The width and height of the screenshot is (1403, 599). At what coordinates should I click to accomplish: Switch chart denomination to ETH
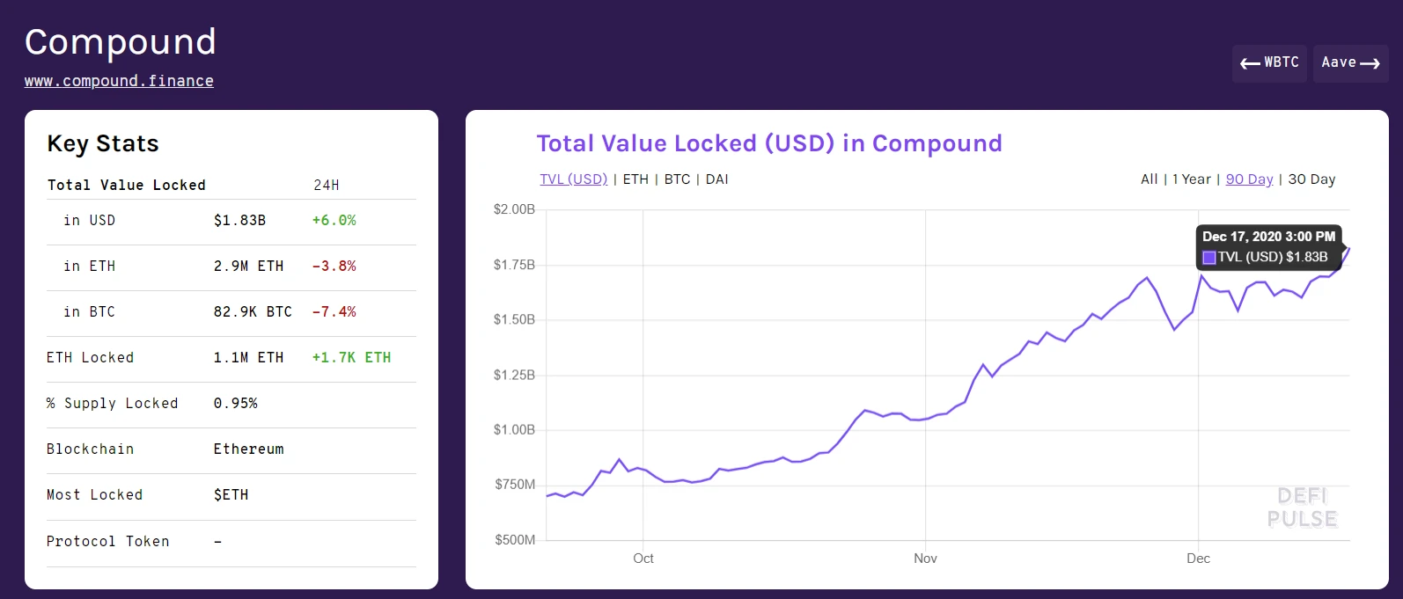(x=635, y=179)
